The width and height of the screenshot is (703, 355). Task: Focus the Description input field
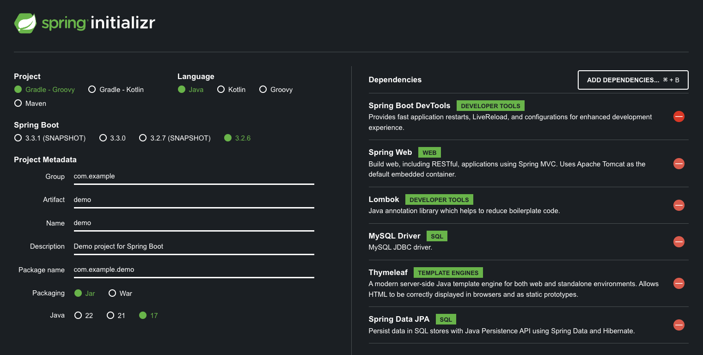[x=194, y=247]
